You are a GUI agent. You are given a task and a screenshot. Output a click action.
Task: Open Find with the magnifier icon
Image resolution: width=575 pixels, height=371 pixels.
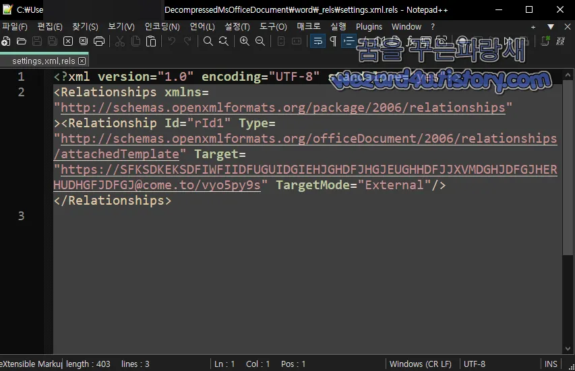208,41
